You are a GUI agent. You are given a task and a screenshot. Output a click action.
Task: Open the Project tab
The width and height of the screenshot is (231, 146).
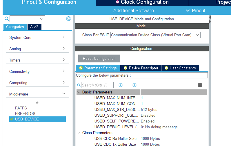coord(210,2)
